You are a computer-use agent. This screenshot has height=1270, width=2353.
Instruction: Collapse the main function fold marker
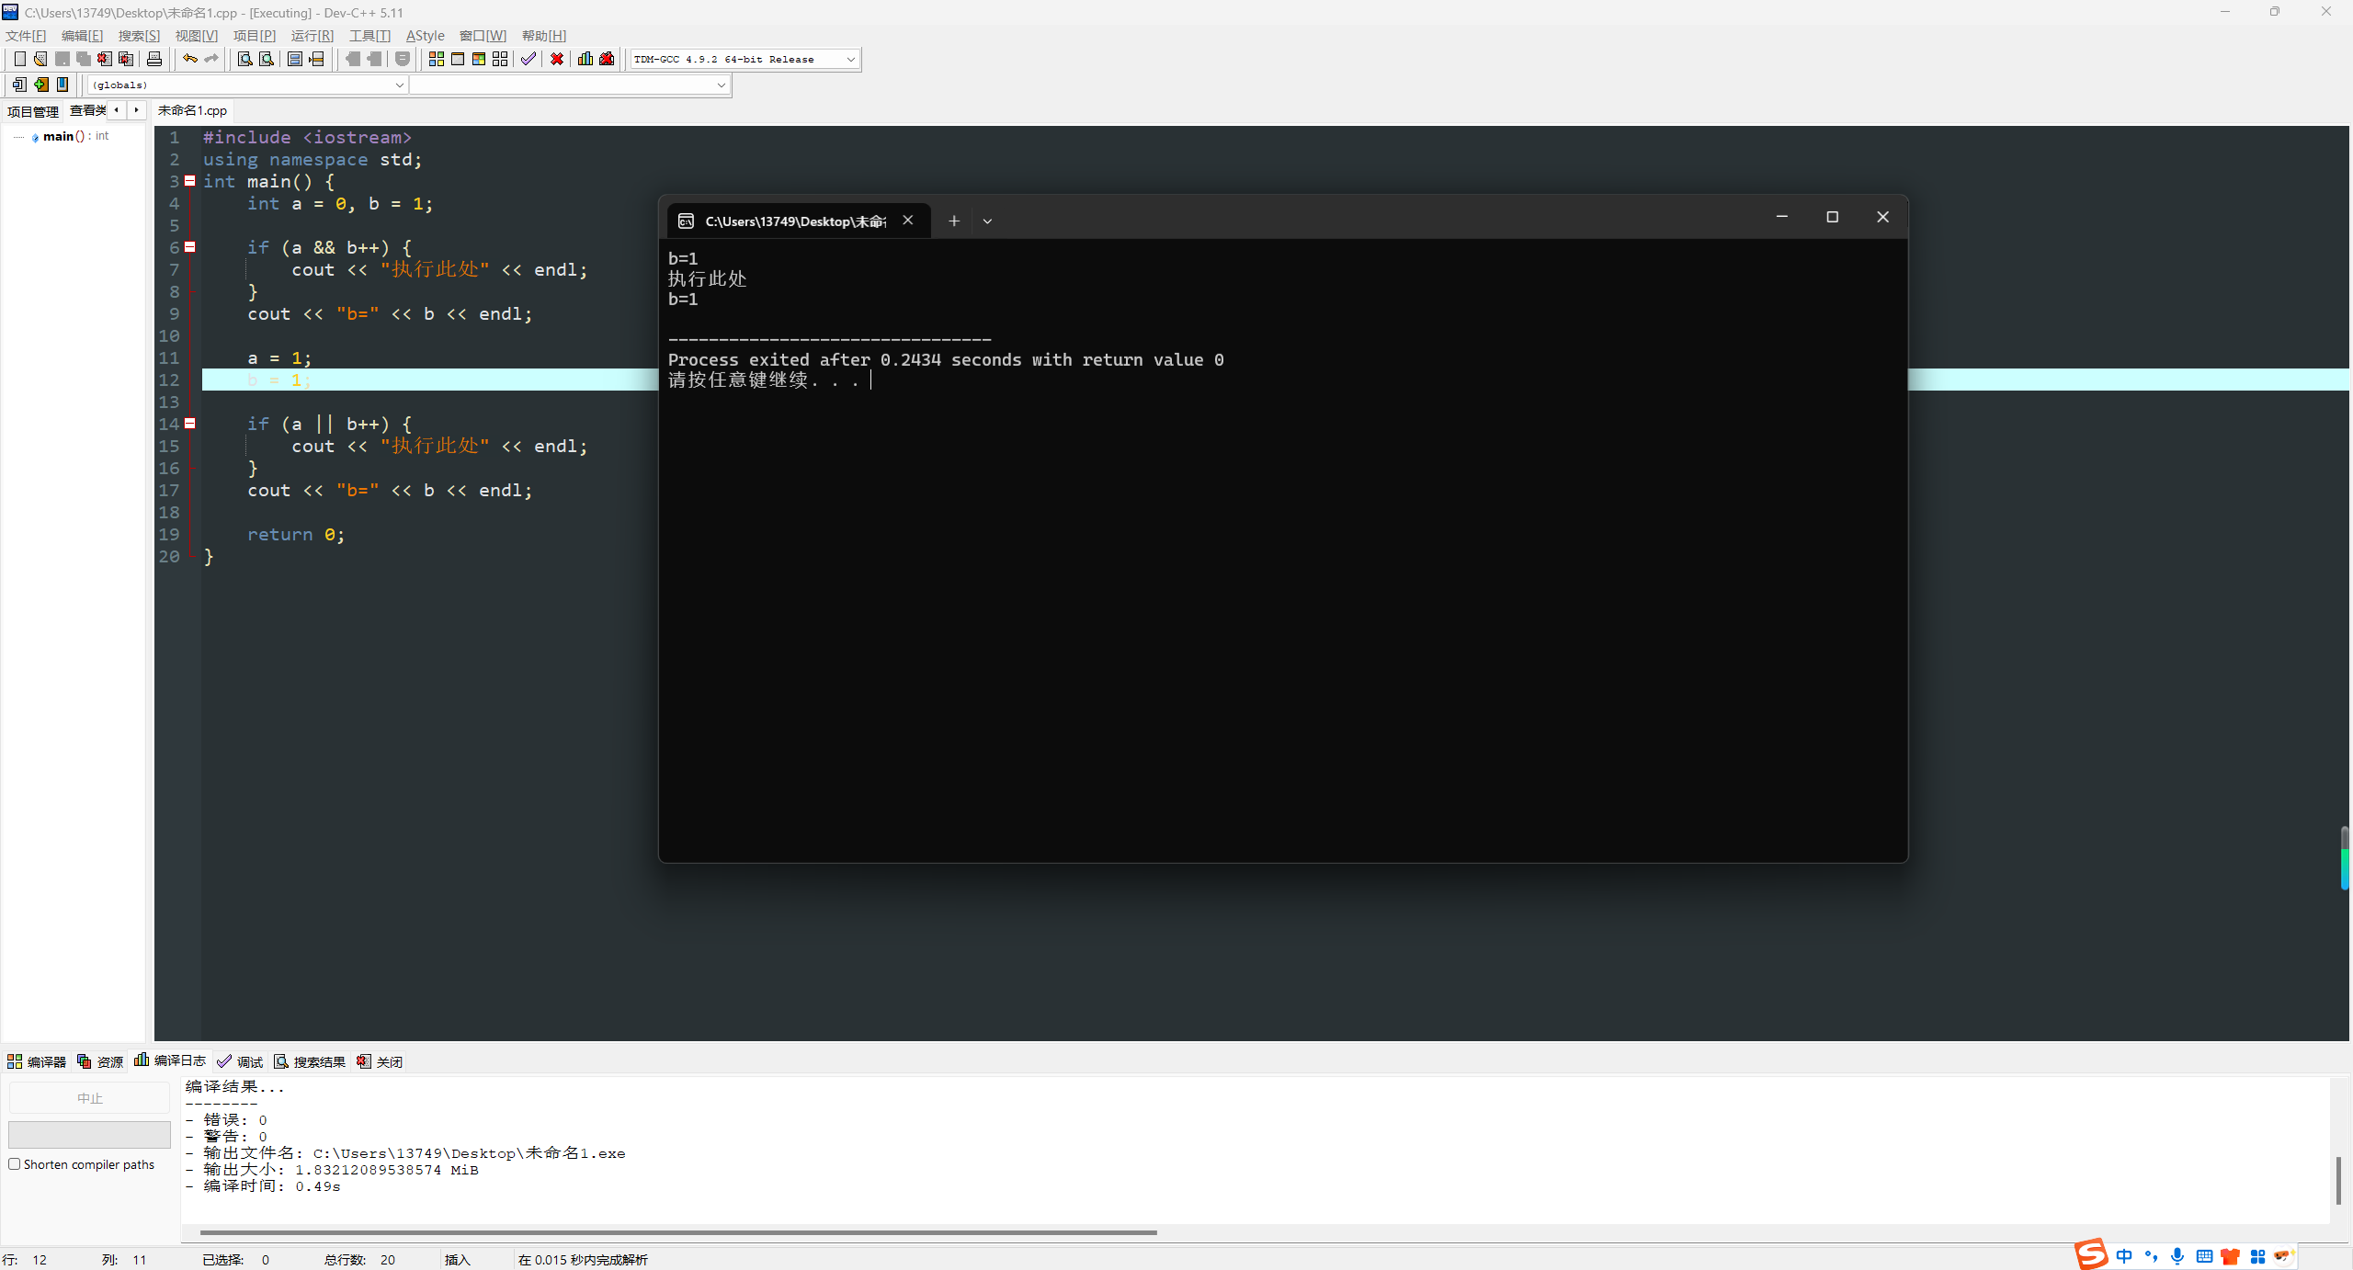(x=190, y=181)
